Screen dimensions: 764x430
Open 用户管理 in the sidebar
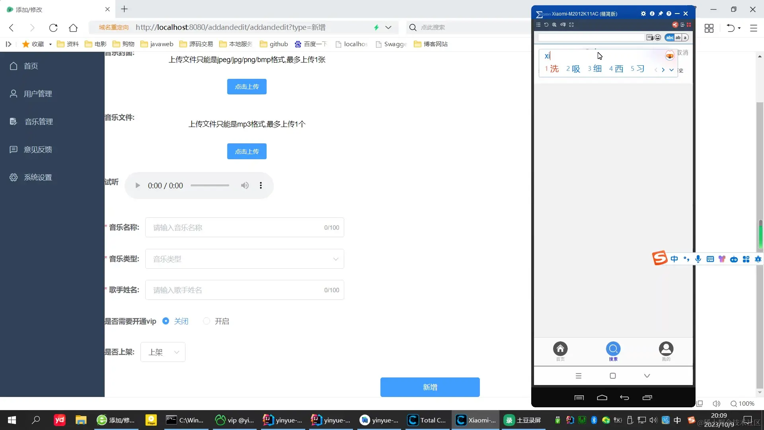(x=38, y=94)
